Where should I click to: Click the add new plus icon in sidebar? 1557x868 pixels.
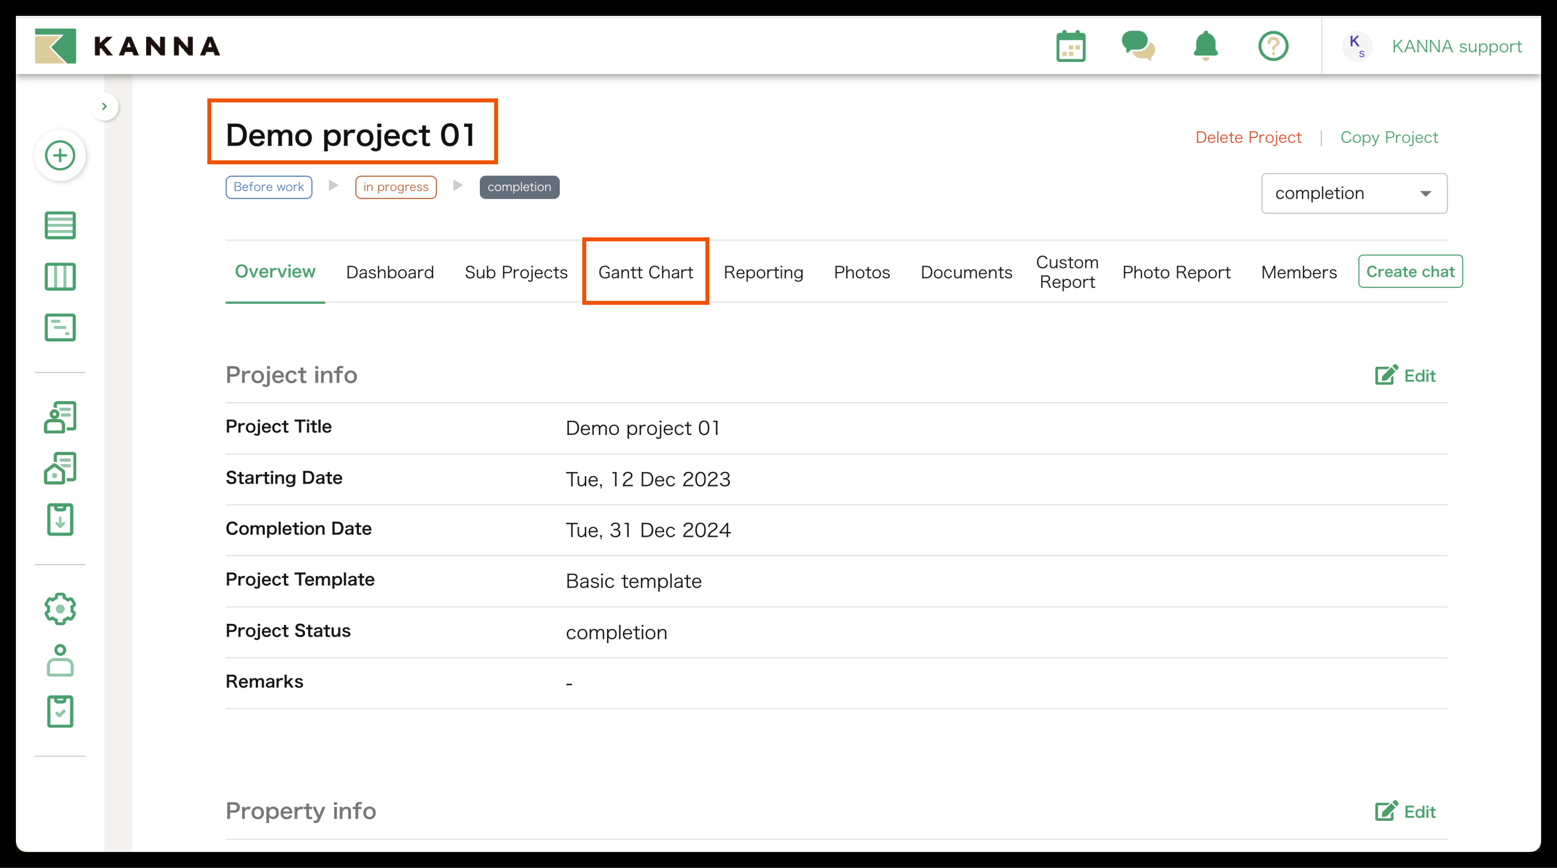60,156
